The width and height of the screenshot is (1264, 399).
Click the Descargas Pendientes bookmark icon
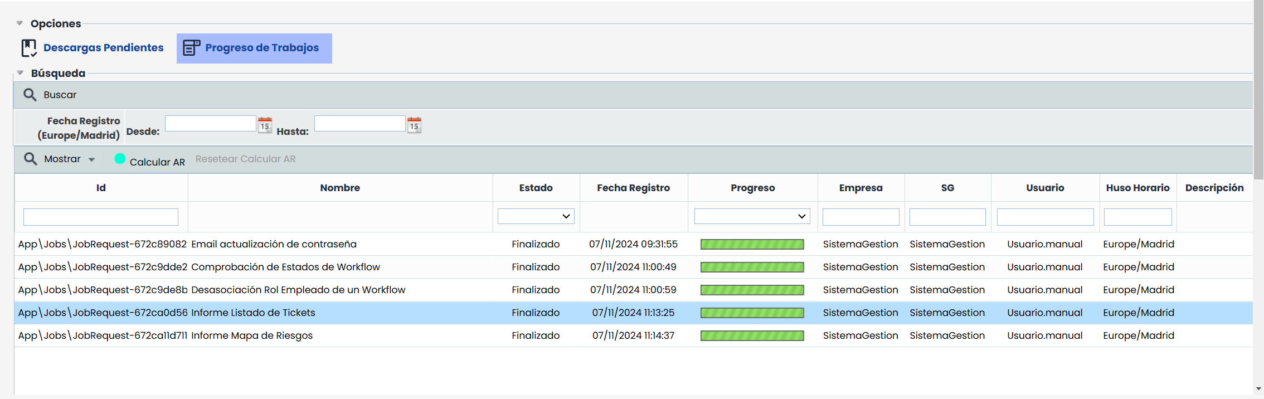pos(29,48)
